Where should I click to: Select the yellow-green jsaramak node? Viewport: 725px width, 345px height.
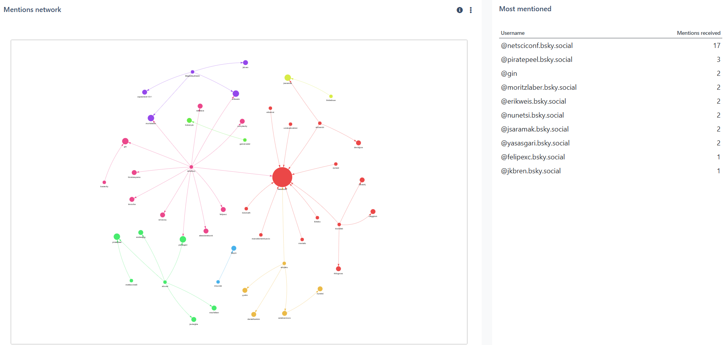click(x=288, y=78)
